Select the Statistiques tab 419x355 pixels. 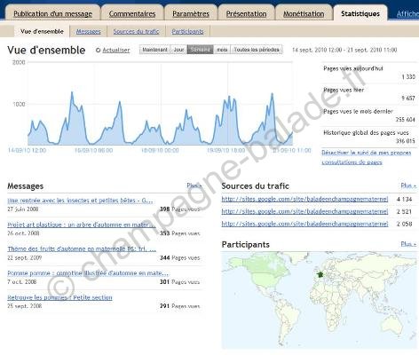coord(360,13)
